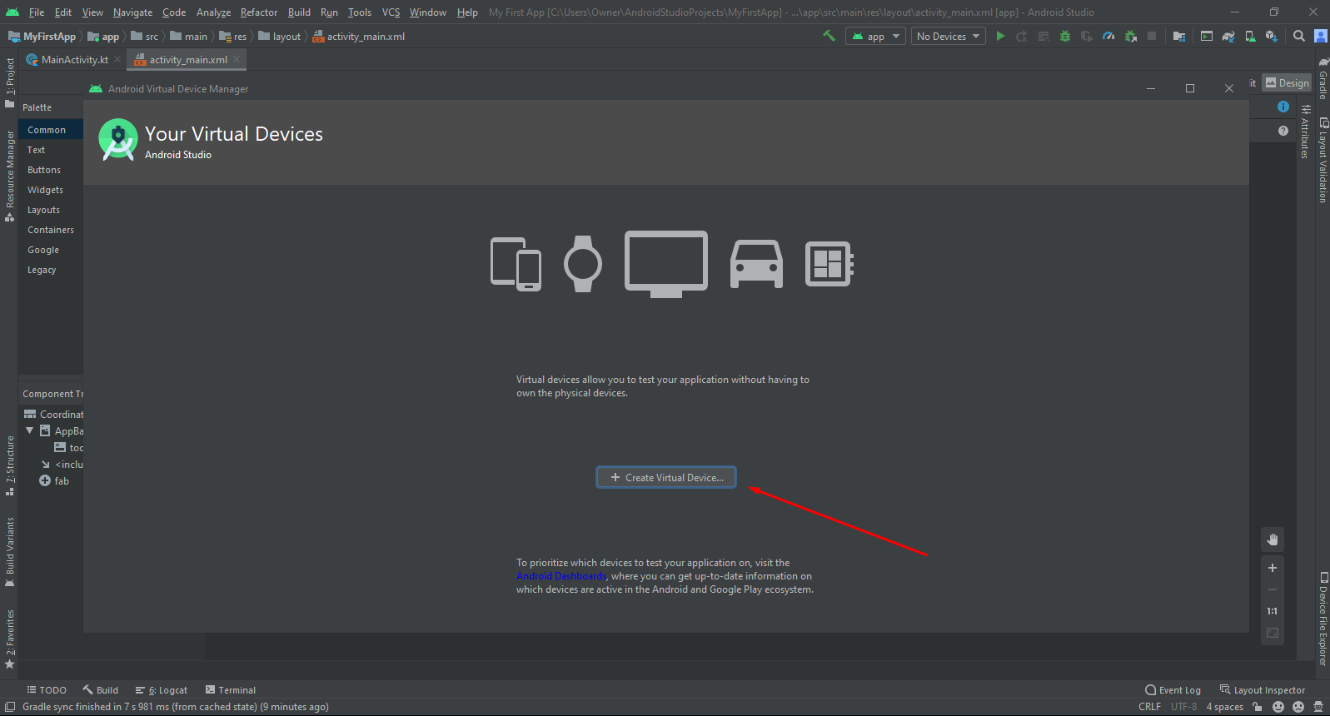Select the pan hand tool icon
1330x716 pixels.
[x=1273, y=539]
